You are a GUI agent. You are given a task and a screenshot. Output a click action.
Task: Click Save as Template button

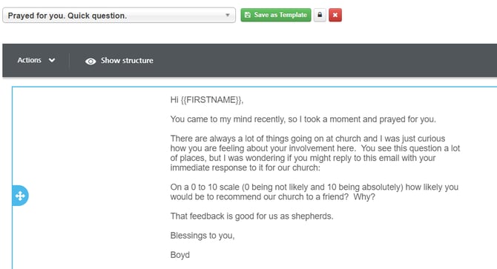click(x=276, y=15)
